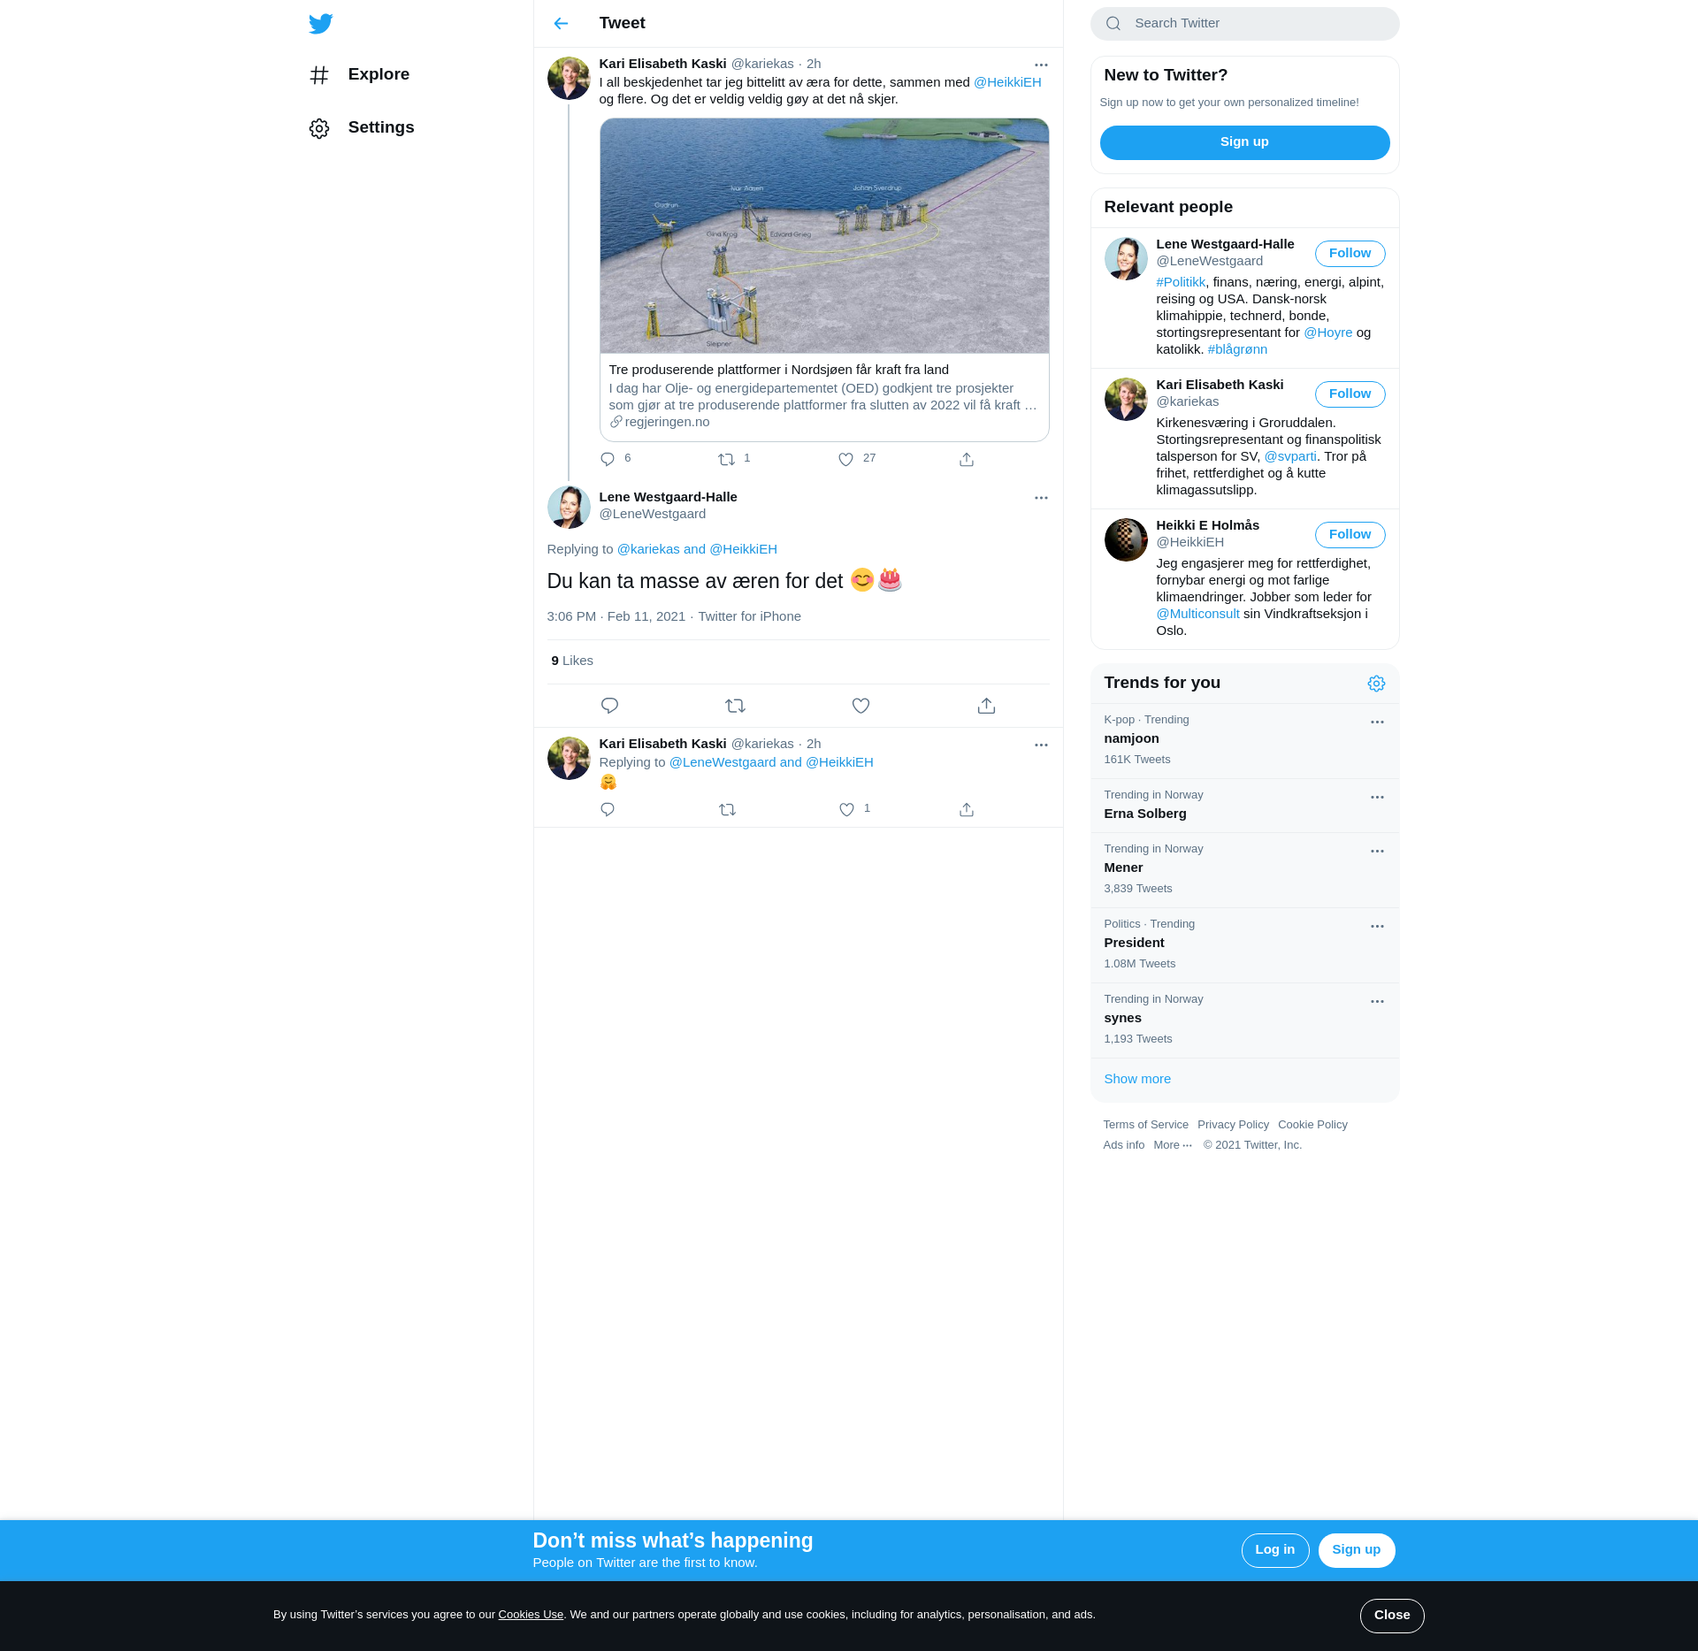
Task: Click the Search Twitter field
Action: point(1244,24)
